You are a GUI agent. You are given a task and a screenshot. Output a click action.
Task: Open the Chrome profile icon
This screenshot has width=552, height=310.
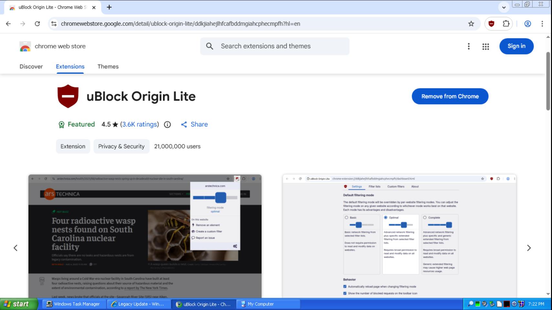tap(527, 24)
